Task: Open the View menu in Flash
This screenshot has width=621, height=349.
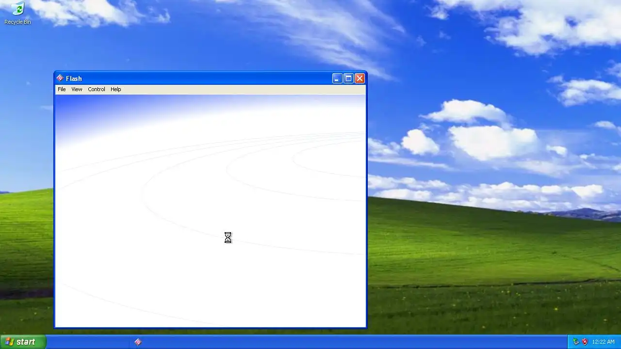Action: [x=77, y=89]
